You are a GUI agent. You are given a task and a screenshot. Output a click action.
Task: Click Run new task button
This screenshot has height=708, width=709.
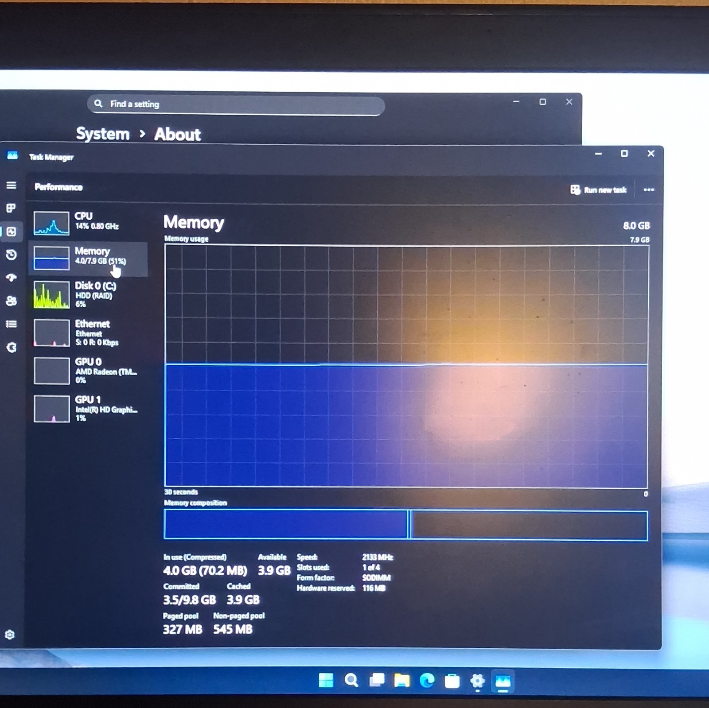pyautogui.click(x=598, y=190)
